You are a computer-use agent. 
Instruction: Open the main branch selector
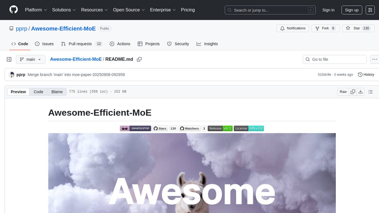(x=30, y=59)
